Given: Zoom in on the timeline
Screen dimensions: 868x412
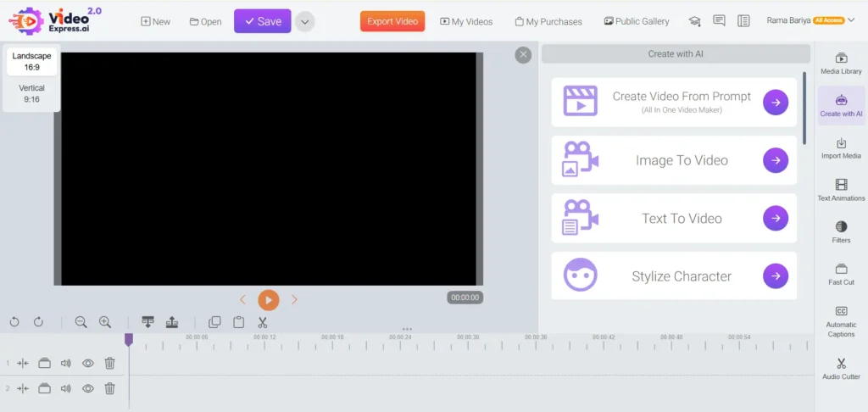Looking at the screenshot, I should coord(105,322).
